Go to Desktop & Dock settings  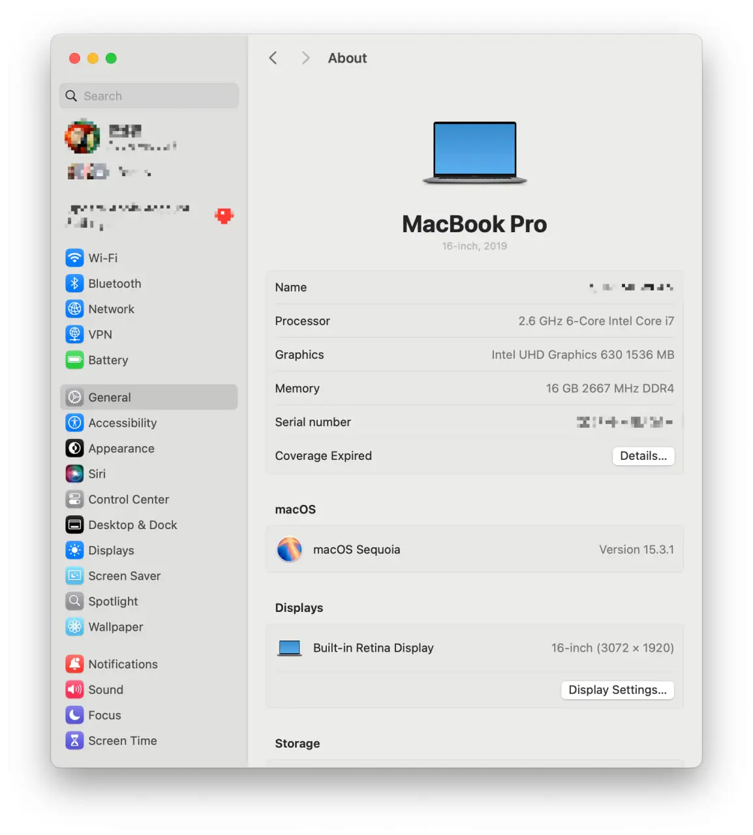coord(132,525)
